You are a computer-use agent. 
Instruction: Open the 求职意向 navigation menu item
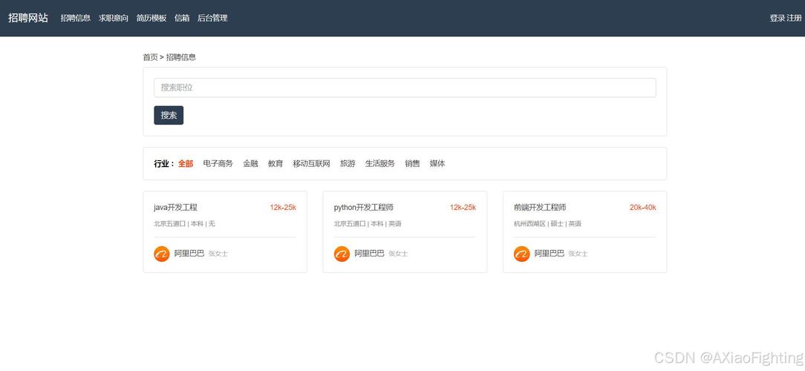click(114, 18)
